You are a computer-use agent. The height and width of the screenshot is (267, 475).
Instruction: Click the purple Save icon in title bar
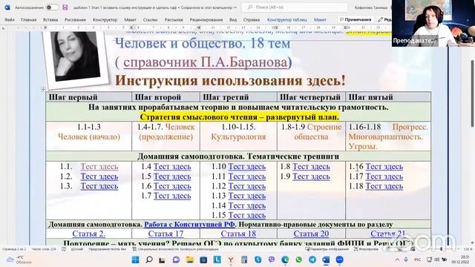click(65, 7)
